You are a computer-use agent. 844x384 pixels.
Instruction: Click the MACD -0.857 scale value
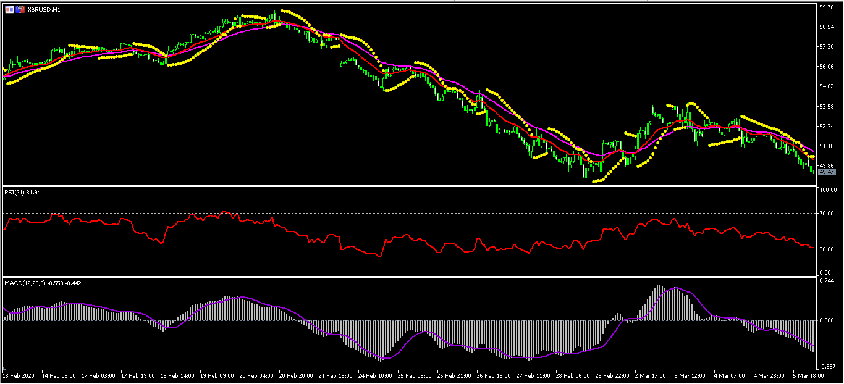(827, 366)
